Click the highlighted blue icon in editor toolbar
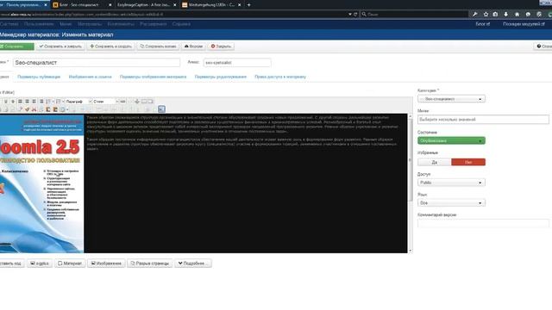 [161, 109]
